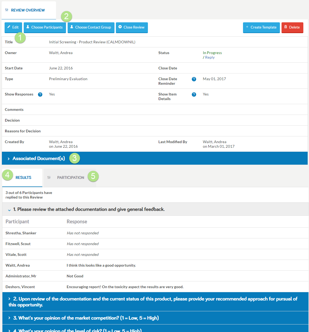
Task: Click the Response column header
Action: [77, 221]
